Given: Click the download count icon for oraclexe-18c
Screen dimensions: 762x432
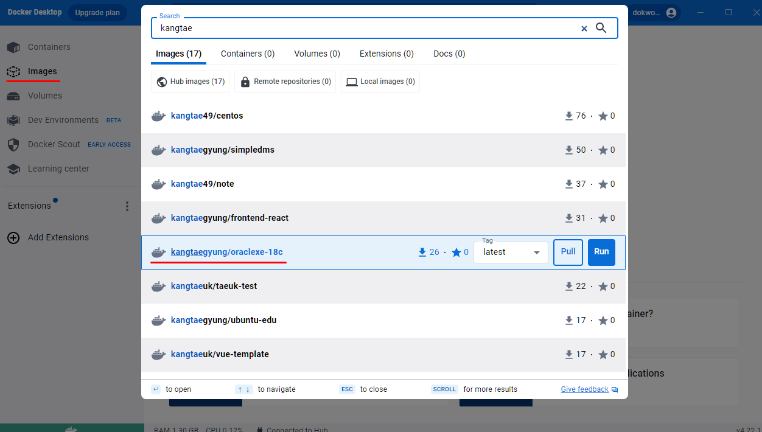Looking at the screenshot, I should tap(422, 252).
